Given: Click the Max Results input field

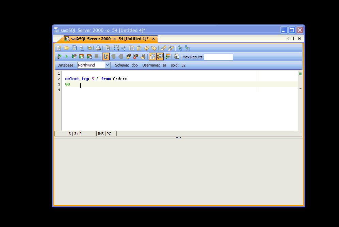Looking at the screenshot, I should tap(219, 57).
